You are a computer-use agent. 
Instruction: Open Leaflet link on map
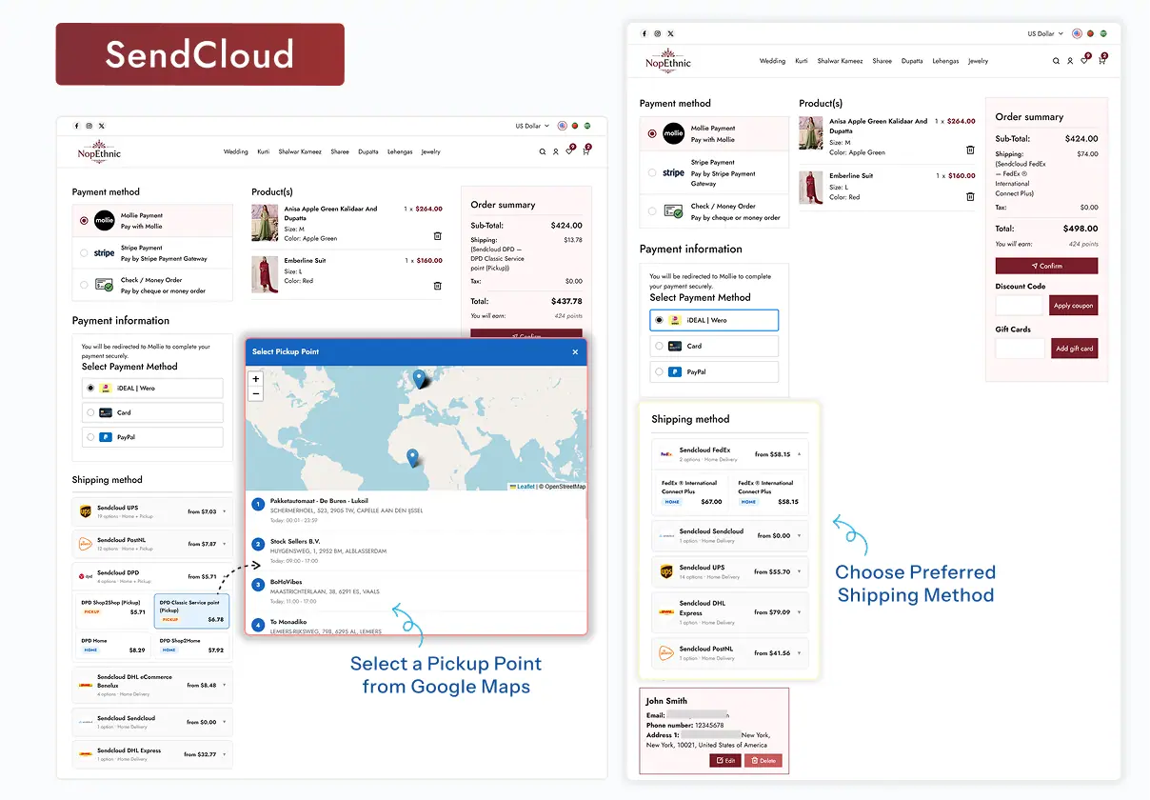(525, 487)
